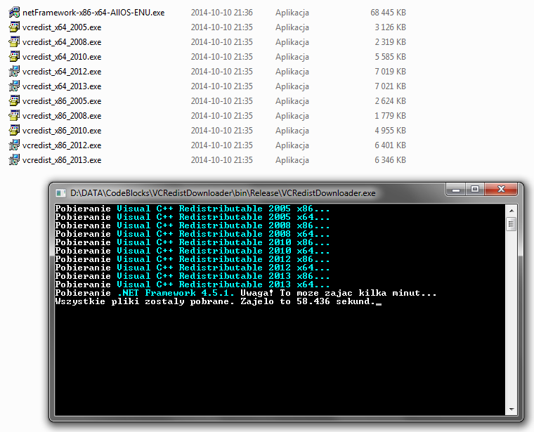The width and height of the screenshot is (534, 432).
Task: Click console line Redistributable 2008 x64
Action: coord(193,234)
